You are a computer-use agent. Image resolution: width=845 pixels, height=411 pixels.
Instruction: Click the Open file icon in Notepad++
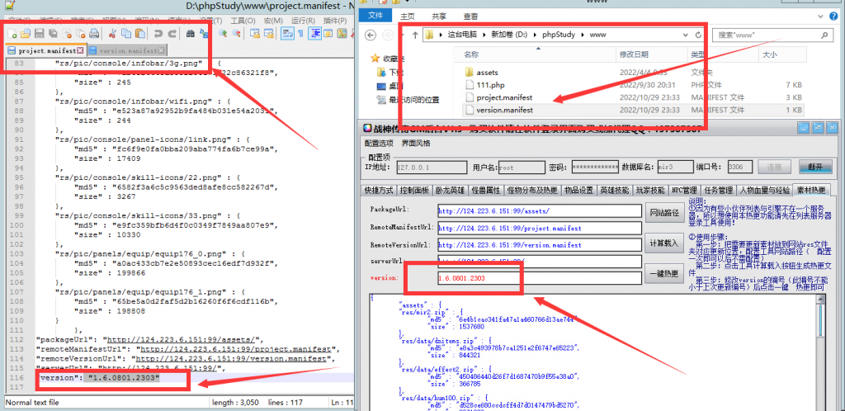tap(26, 33)
